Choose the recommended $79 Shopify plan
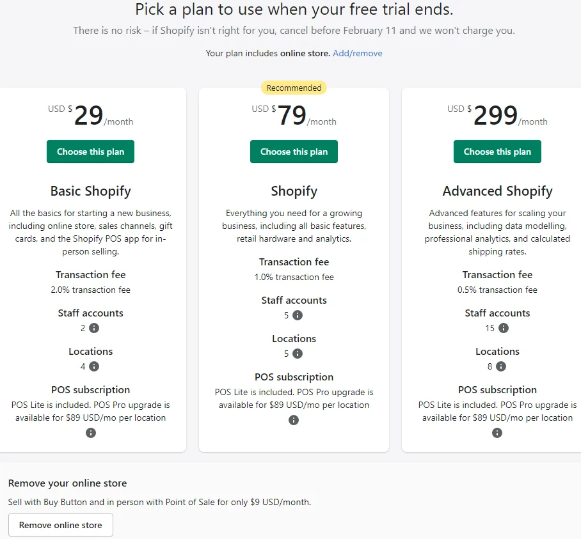This screenshot has height=539, width=581. pyautogui.click(x=294, y=152)
